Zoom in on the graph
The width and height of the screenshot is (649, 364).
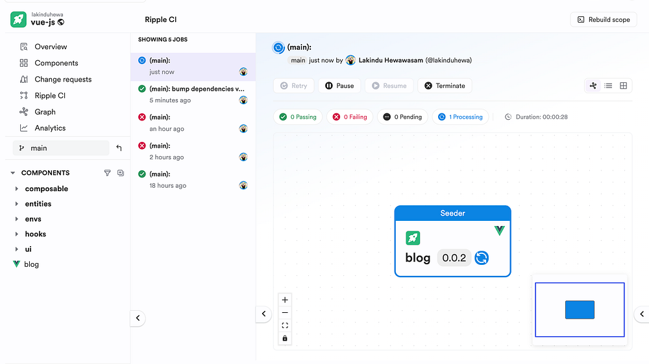tap(285, 300)
